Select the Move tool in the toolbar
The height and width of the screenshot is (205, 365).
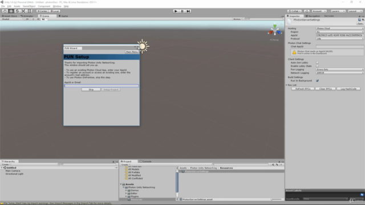point(11,11)
